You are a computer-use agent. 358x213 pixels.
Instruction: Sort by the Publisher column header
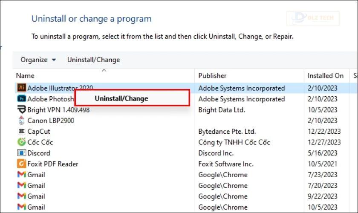pyautogui.click(x=212, y=75)
